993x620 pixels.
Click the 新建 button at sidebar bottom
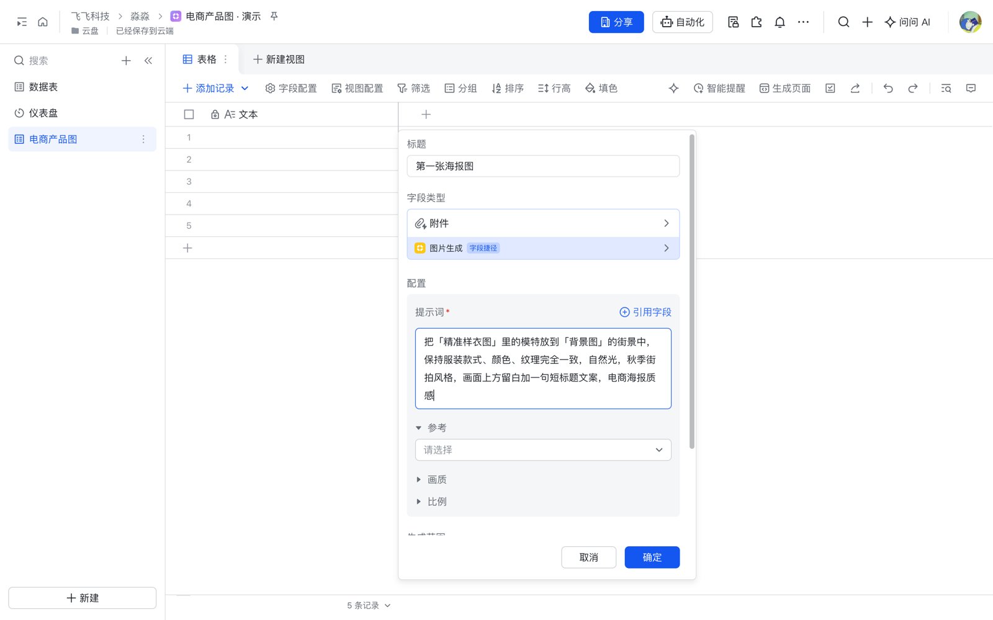(82, 598)
